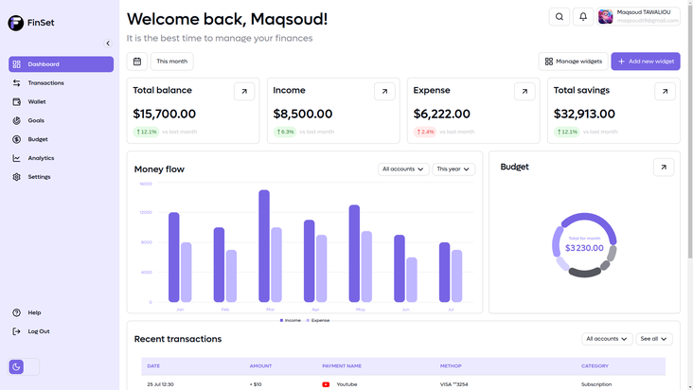693x390 pixels.
Task: Toggle dark mode moon switch
Action: coord(16,366)
